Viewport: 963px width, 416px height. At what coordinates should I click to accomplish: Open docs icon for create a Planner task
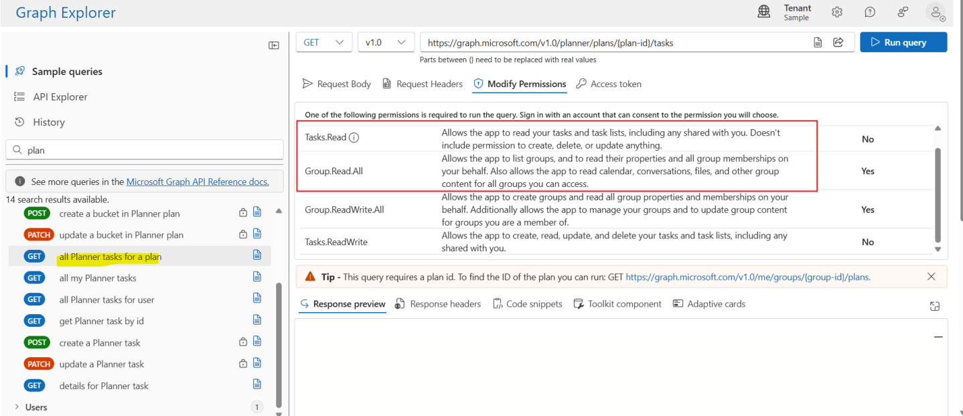coord(257,341)
